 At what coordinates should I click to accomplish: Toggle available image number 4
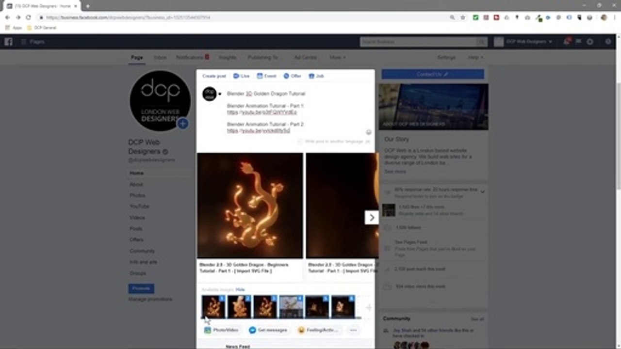(x=291, y=306)
